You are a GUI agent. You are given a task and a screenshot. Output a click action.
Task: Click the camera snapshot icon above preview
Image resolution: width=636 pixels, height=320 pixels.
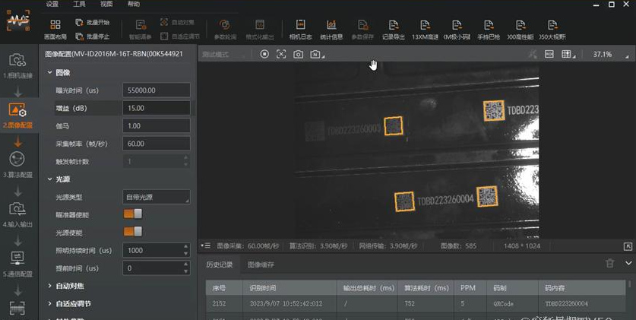(x=299, y=54)
